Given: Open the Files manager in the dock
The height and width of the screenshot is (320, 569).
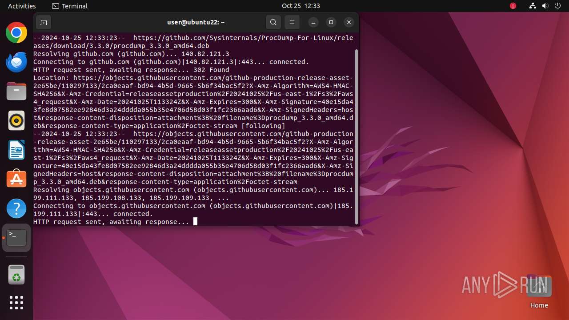Looking at the screenshot, I should click(16, 91).
